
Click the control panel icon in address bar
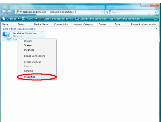click(x=17, y=12)
